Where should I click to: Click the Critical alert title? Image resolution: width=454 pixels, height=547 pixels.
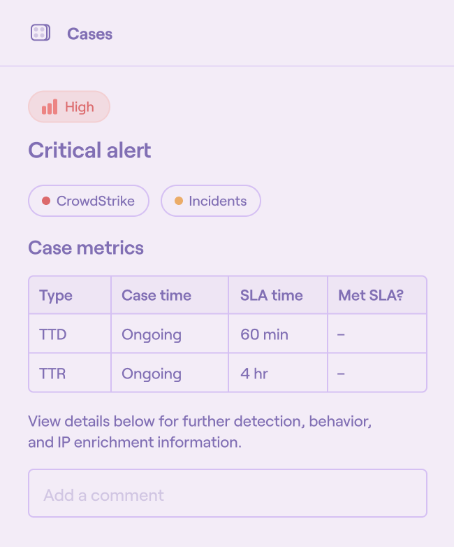pyautogui.click(x=89, y=150)
